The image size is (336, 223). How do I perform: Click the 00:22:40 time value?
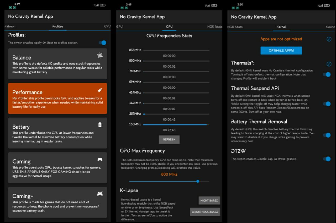pyautogui.click(x=169, y=130)
